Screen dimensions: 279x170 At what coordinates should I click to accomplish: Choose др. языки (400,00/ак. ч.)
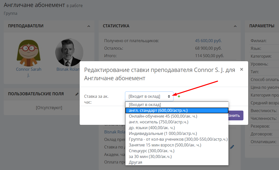(177, 128)
